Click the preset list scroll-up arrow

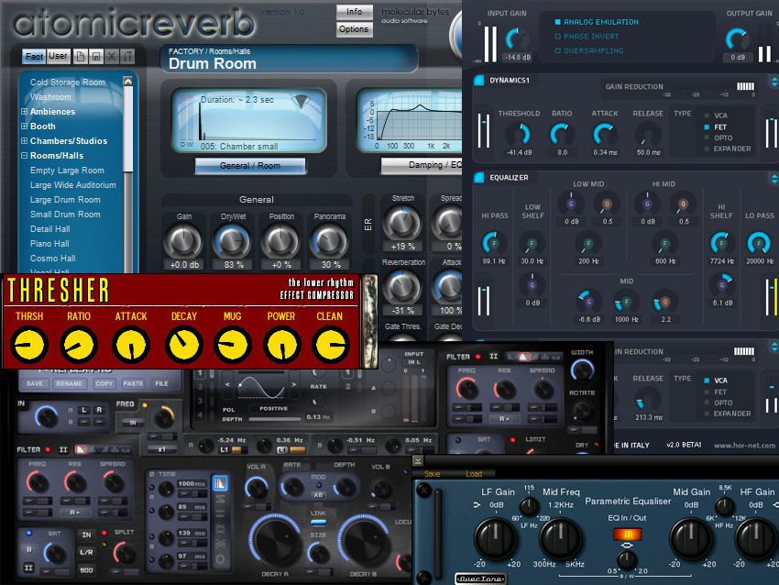pyautogui.click(x=127, y=82)
